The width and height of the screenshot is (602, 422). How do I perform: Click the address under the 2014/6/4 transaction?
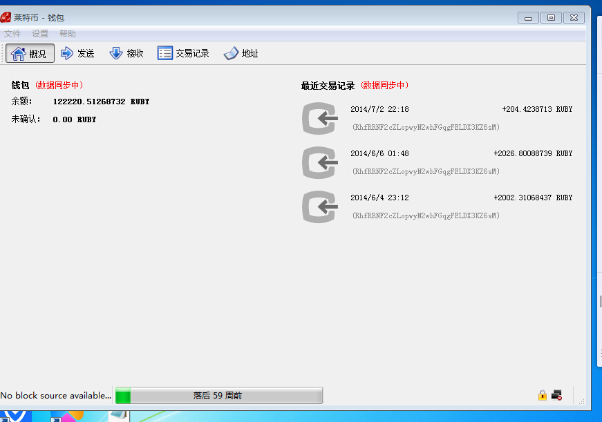point(426,215)
